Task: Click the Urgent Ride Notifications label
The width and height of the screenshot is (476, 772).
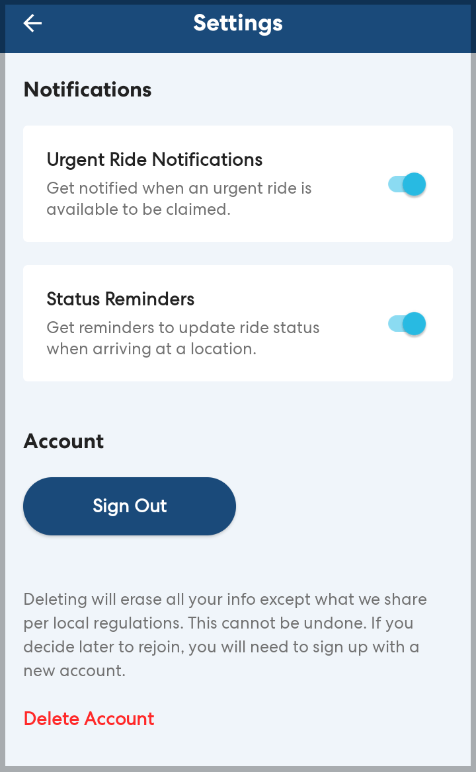Action: click(x=155, y=160)
